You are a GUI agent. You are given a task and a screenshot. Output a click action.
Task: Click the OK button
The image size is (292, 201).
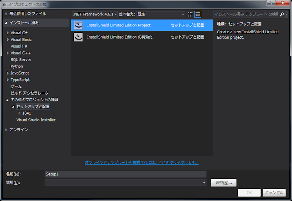click(x=249, y=193)
